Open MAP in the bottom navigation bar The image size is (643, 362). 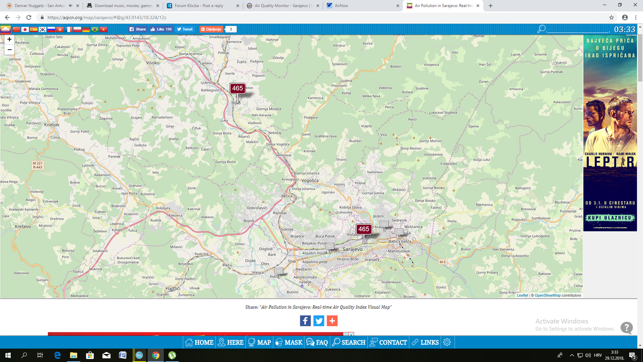click(x=259, y=342)
